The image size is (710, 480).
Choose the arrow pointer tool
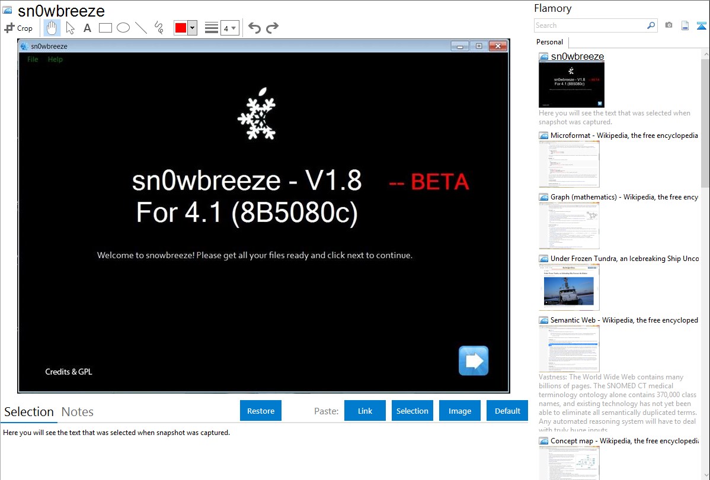(70, 28)
